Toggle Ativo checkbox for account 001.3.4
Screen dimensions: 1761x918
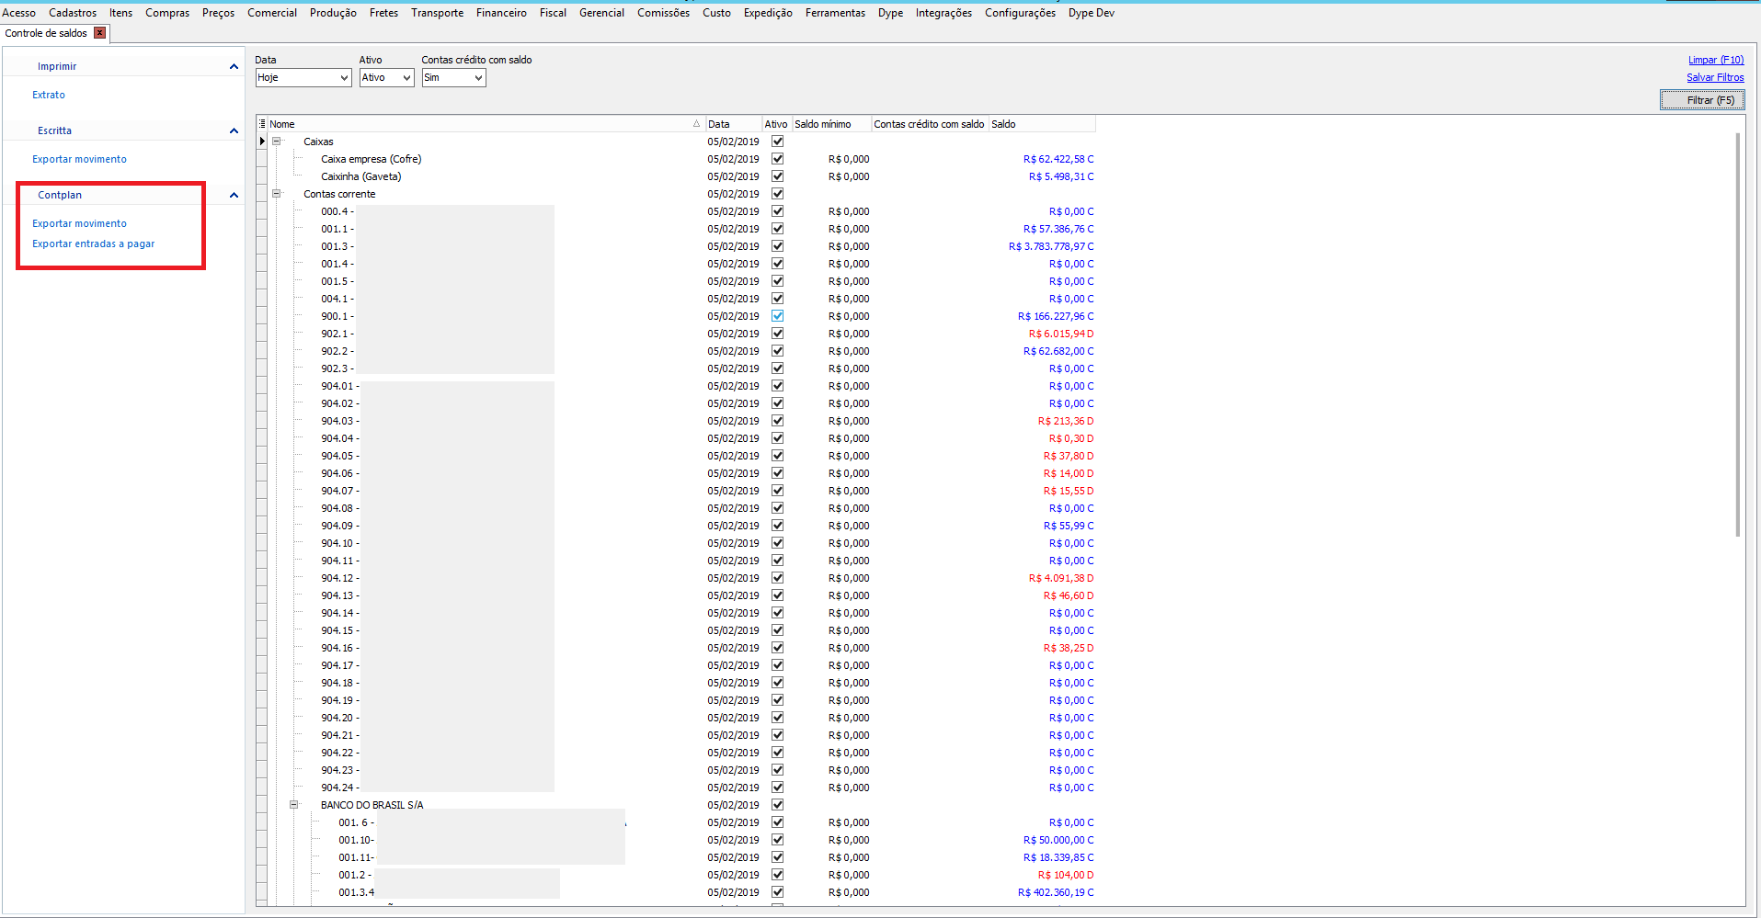click(x=777, y=892)
